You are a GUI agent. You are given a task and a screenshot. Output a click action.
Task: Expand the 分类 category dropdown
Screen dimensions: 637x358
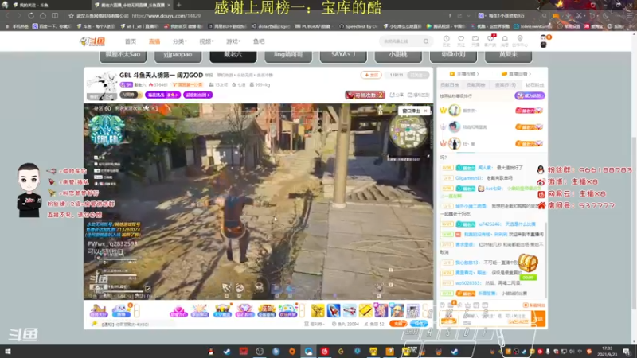point(180,41)
